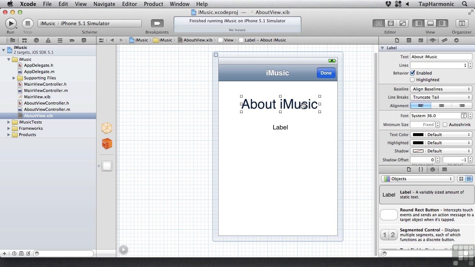Viewport: 475px width, 267px height.
Task: Go forward in the editor history
Action: point(121,40)
